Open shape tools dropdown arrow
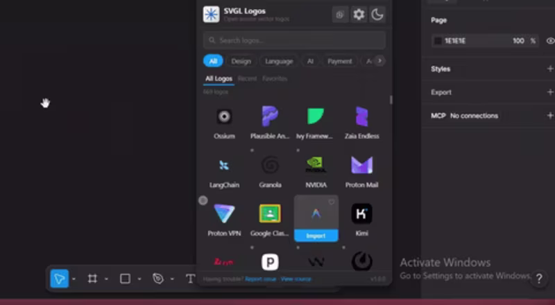Viewport: 555px width, 305px height. pos(139,279)
